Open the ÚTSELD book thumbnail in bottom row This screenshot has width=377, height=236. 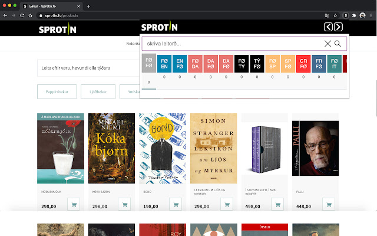[264, 230]
